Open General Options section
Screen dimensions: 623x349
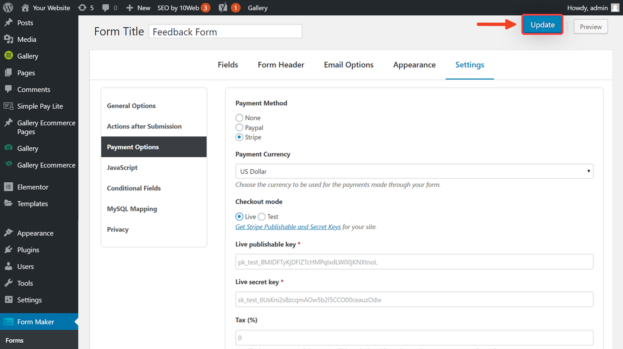(154, 106)
